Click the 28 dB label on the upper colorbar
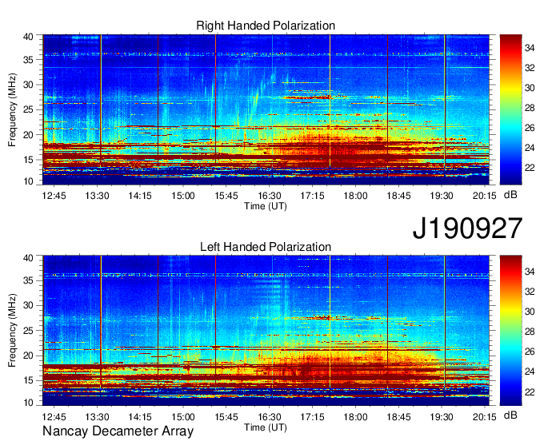 tap(530, 108)
